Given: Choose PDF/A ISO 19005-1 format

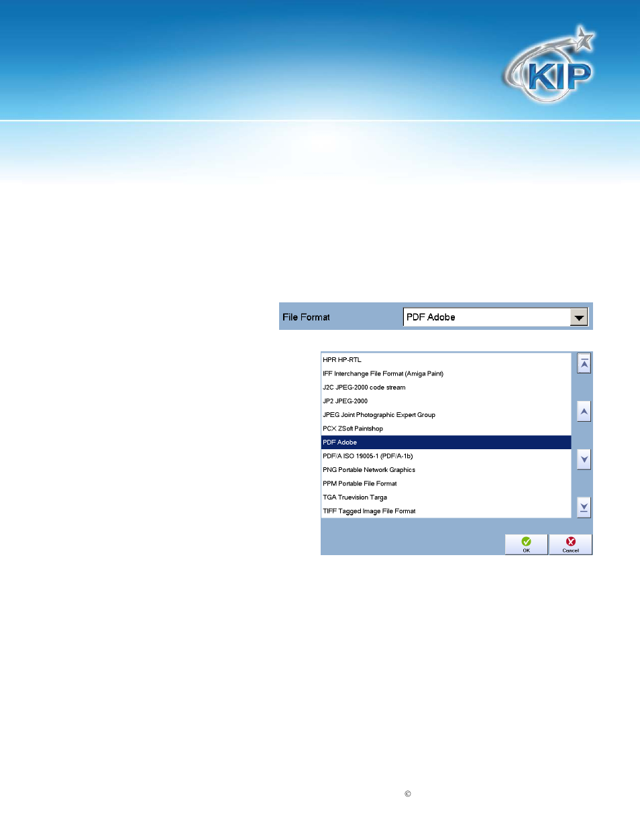Looking at the screenshot, I should click(x=446, y=456).
